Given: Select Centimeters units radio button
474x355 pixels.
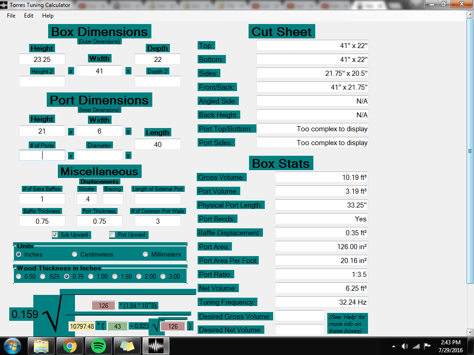Looking at the screenshot, I should coord(75,255).
